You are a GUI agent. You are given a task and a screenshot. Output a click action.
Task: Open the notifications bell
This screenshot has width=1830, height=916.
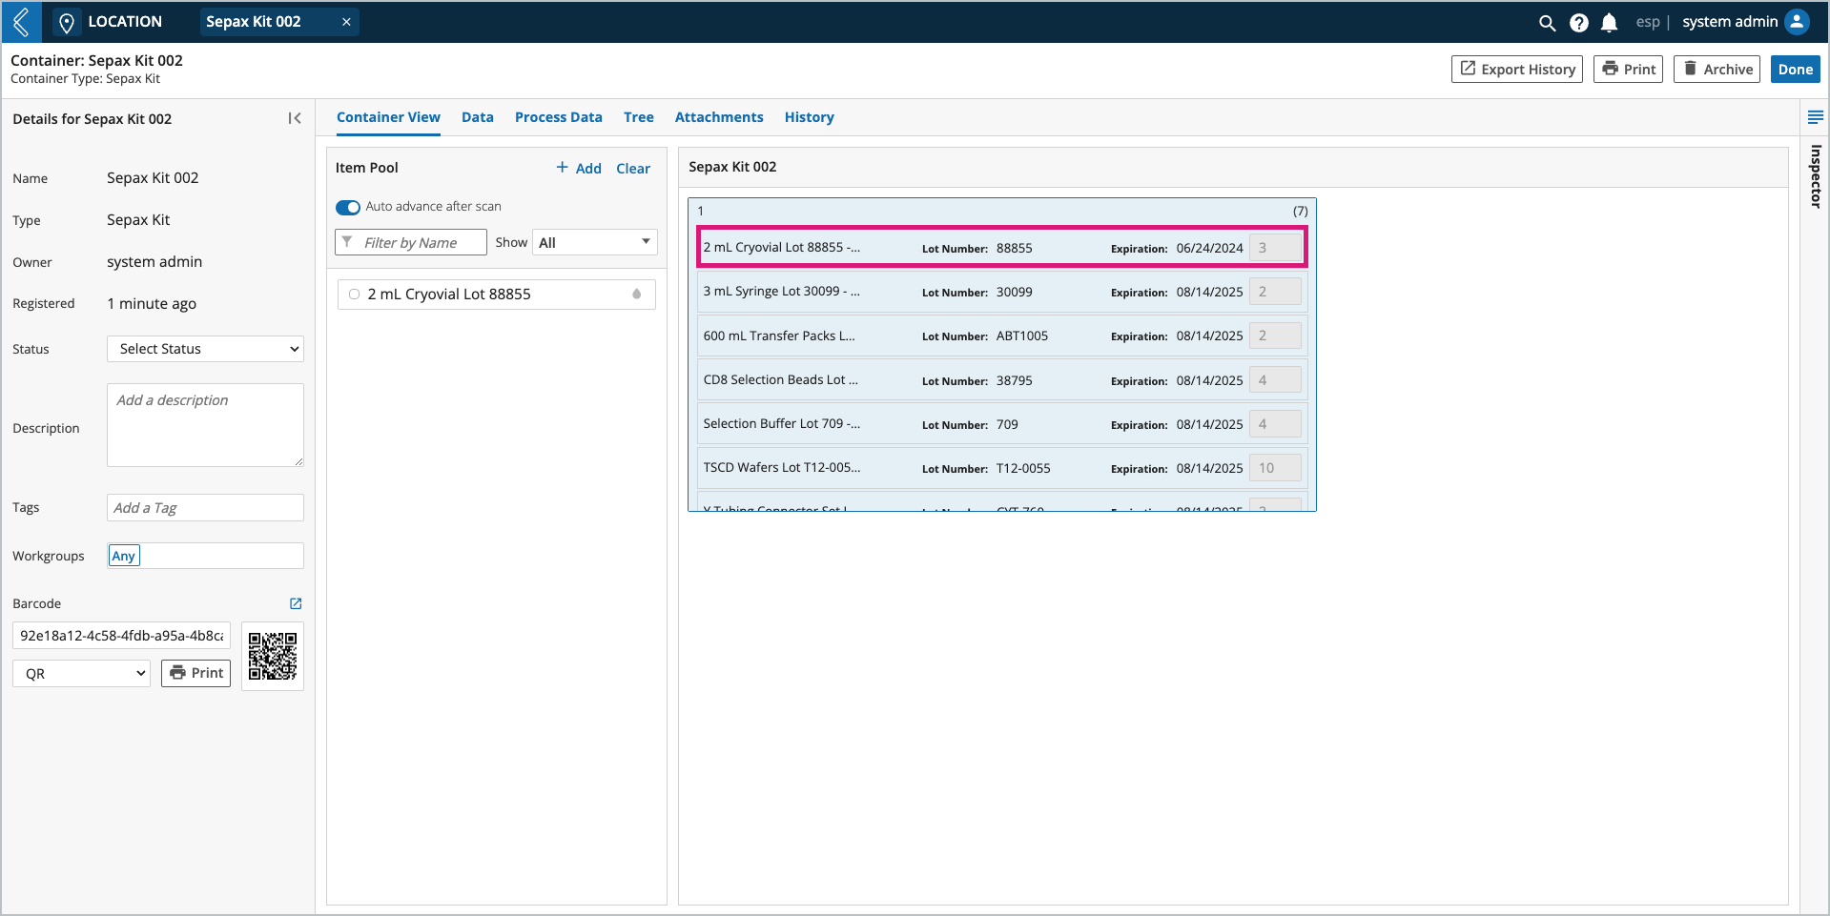[x=1610, y=22]
